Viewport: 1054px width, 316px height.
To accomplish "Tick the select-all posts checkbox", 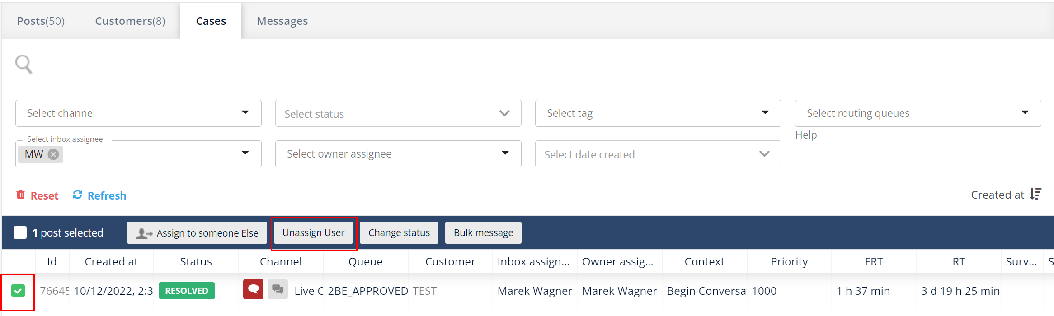I will click(20, 232).
